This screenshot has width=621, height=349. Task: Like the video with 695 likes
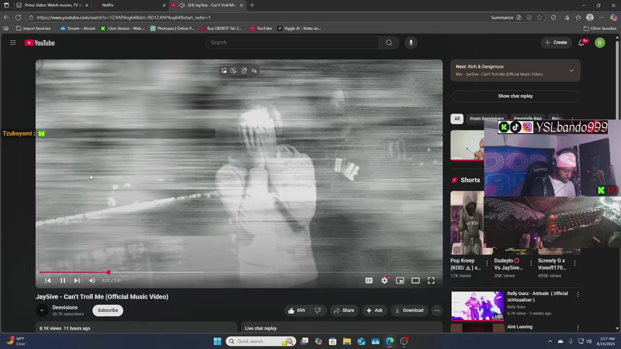click(x=296, y=311)
